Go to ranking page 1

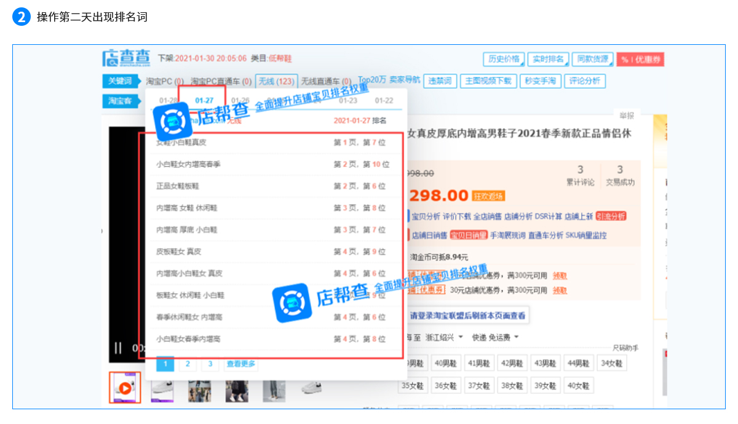(165, 364)
